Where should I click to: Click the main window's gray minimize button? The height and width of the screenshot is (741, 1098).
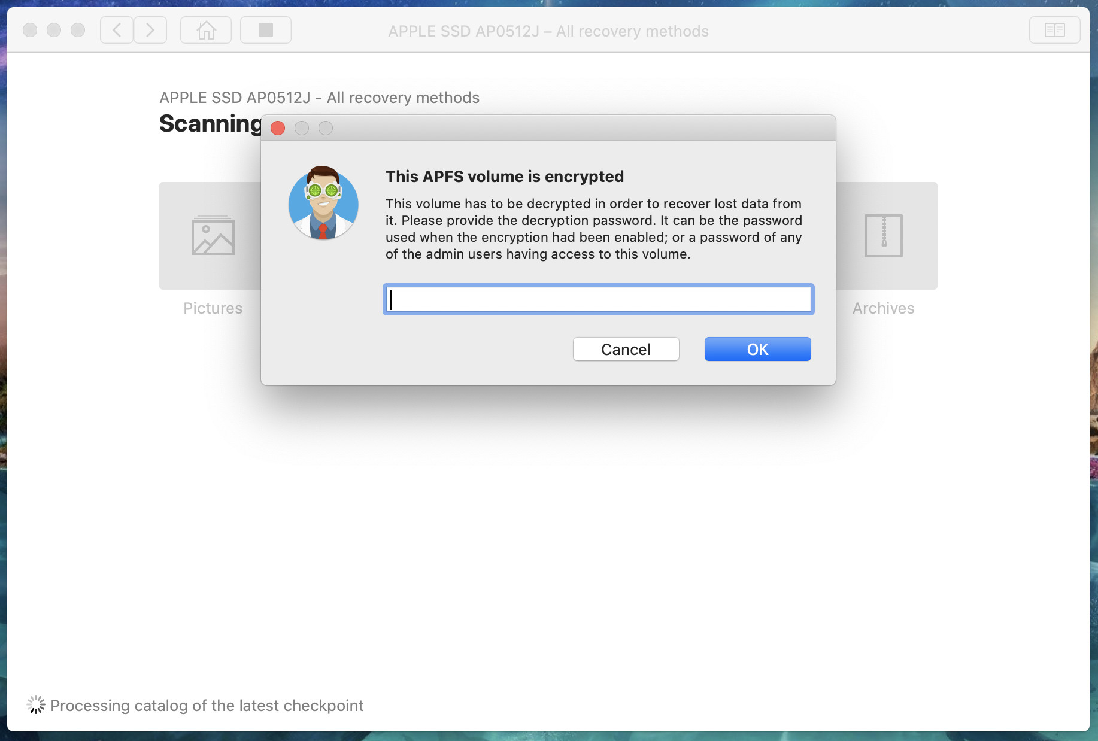tap(54, 30)
